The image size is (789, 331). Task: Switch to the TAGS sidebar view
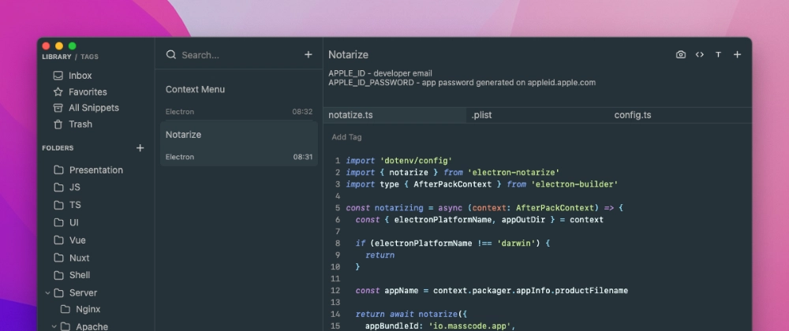point(90,57)
